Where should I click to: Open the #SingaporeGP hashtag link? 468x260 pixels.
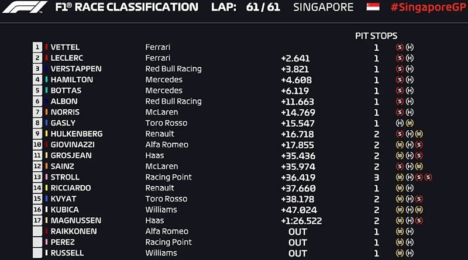click(429, 7)
